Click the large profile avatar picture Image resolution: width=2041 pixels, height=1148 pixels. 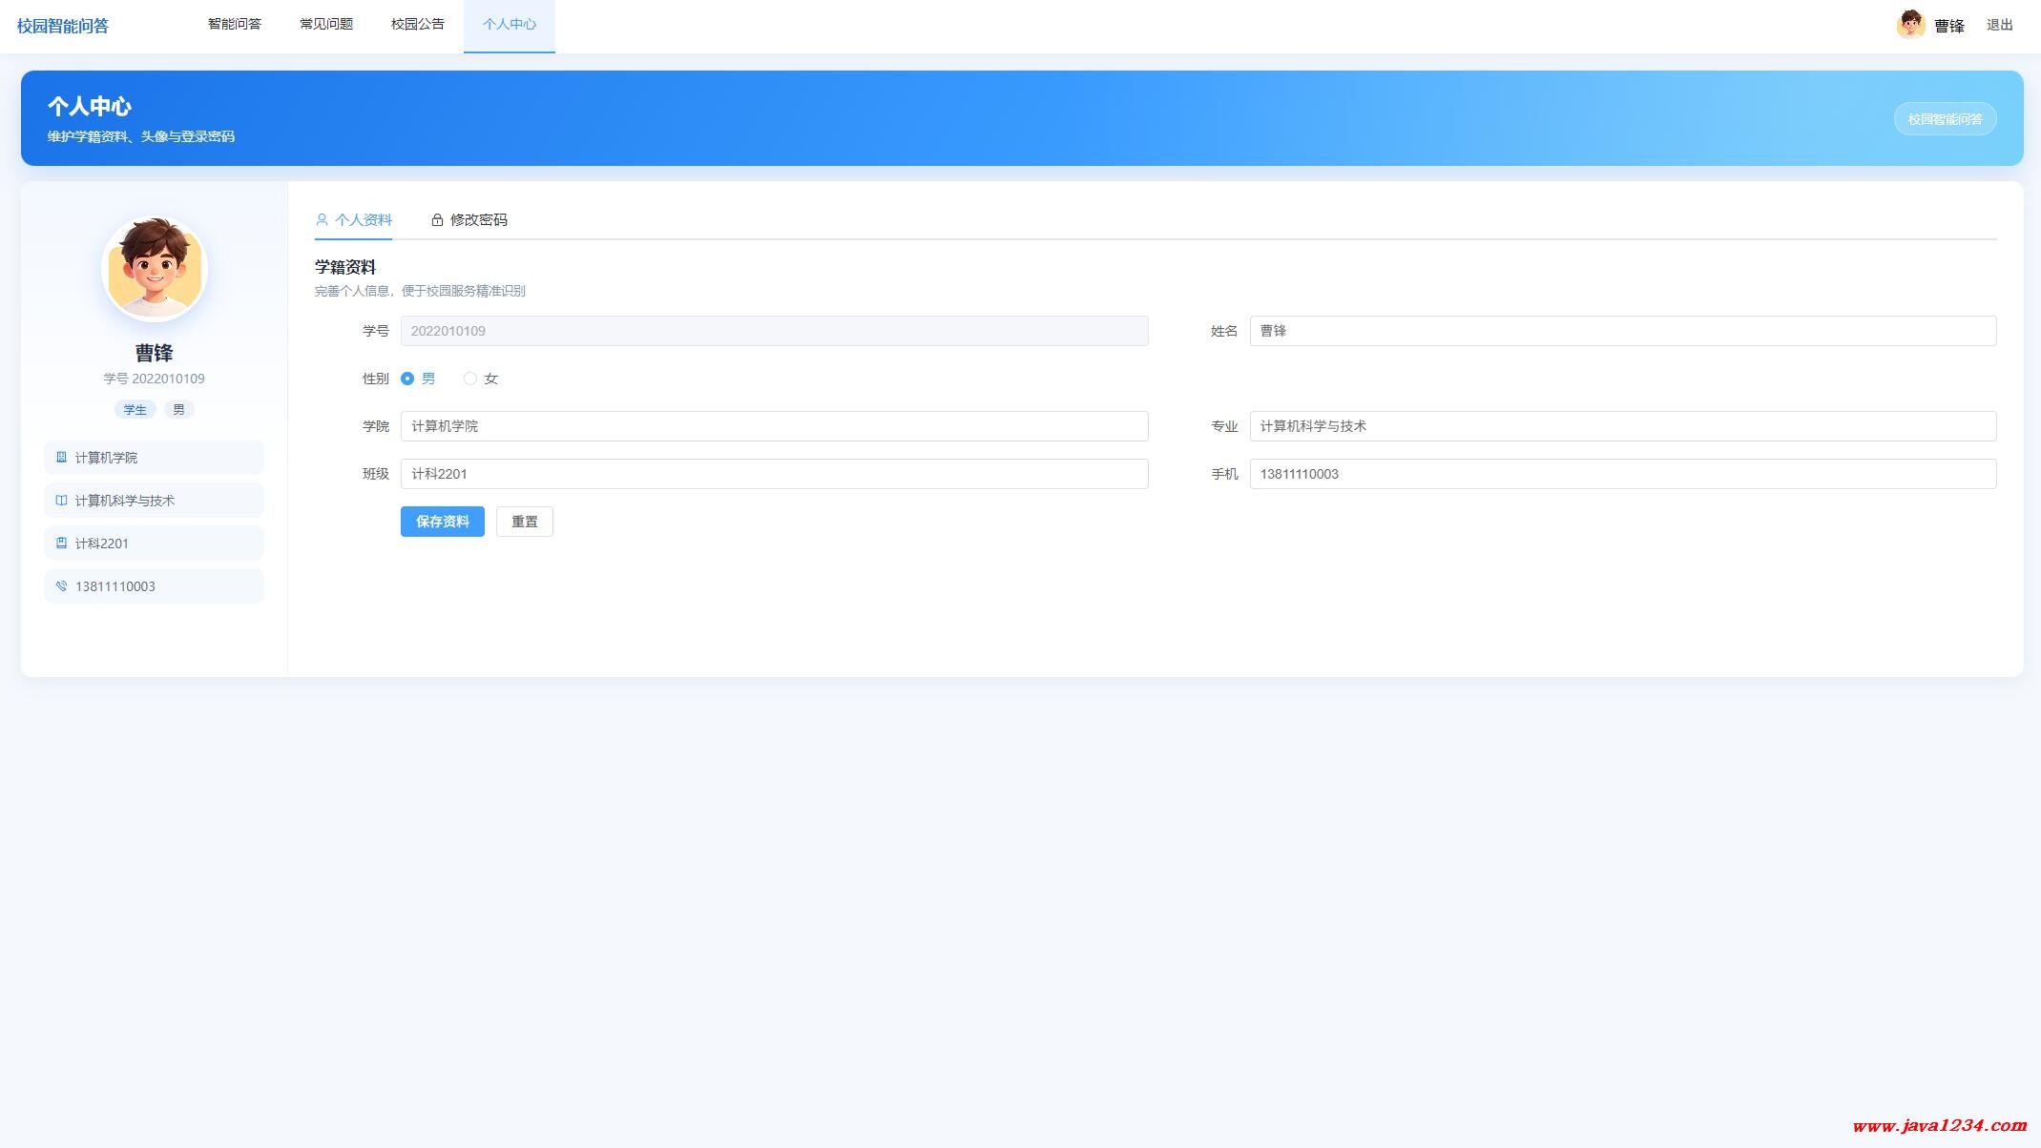point(155,269)
